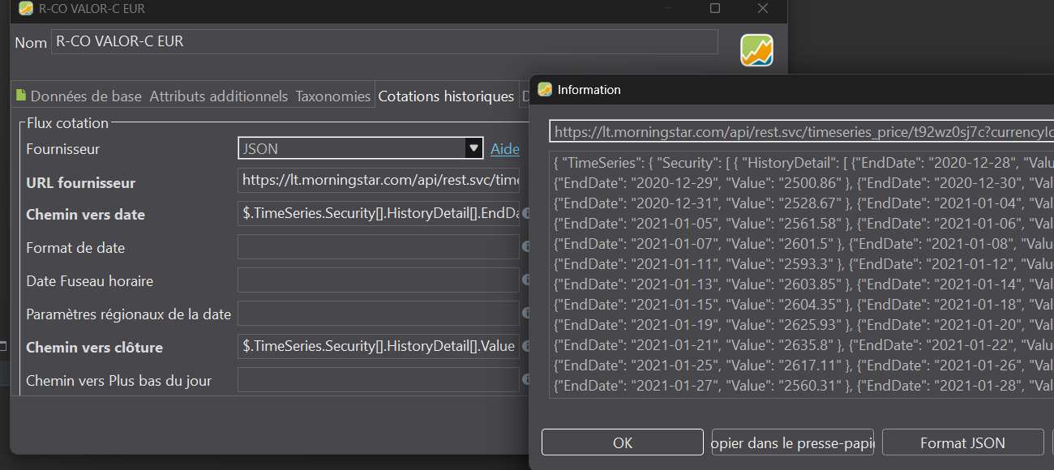Viewport: 1054px width, 470px height.
Task: Open the Aide help link
Action: pyautogui.click(x=505, y=149)
